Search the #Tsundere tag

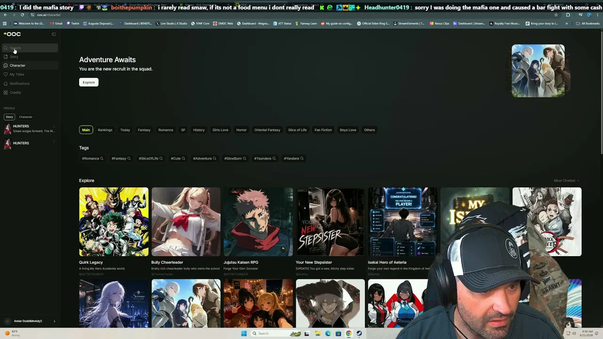(265, 159)
